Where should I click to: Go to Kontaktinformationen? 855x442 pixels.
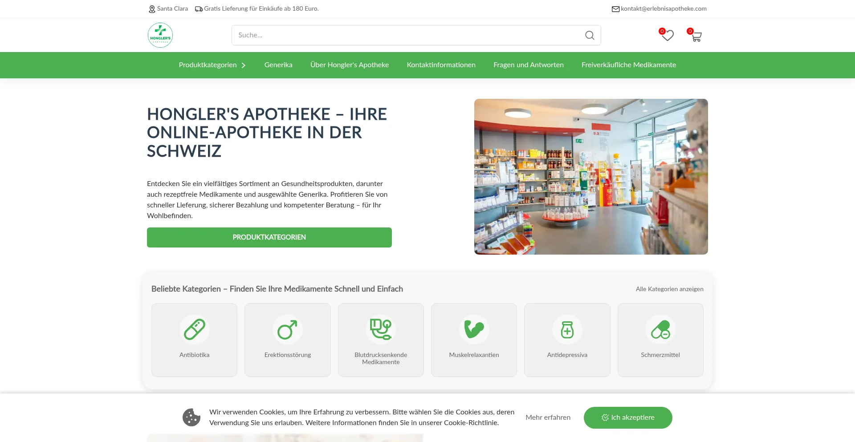click(441, 65)
